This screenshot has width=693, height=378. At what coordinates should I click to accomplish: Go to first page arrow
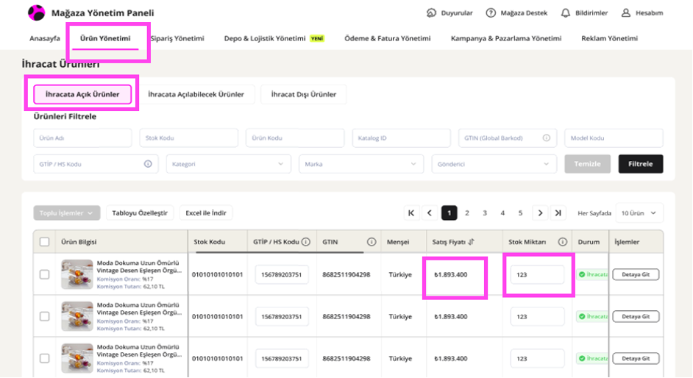click(411, 213)
